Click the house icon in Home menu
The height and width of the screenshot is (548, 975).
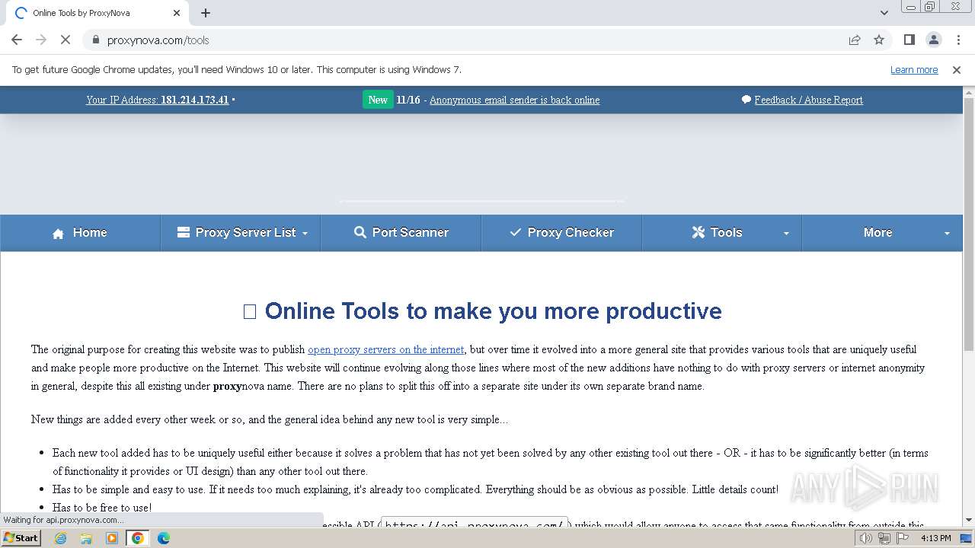click(58, 234)
